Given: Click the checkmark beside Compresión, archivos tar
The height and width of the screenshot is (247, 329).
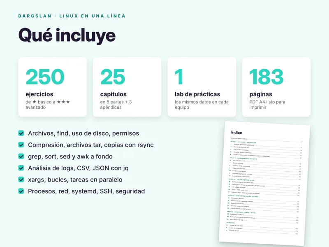Looking at the screenshot, I should point(21,145).
